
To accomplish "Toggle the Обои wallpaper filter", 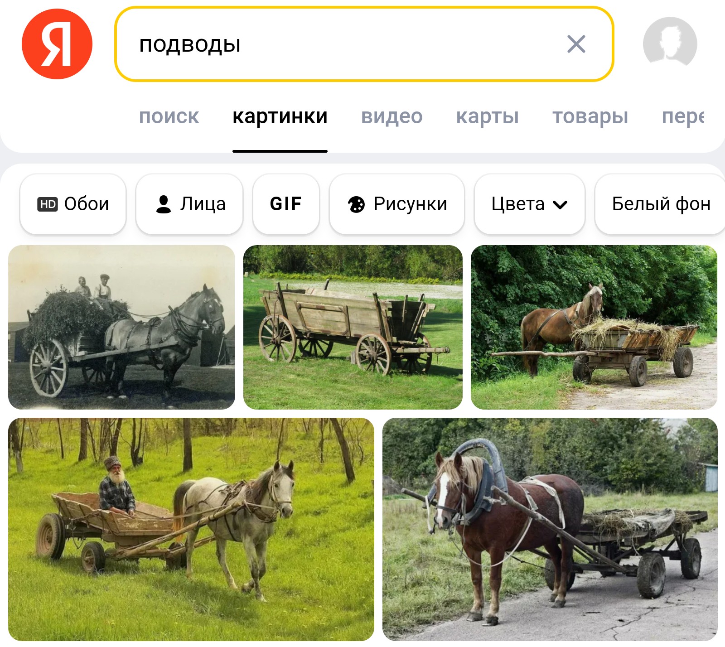I will pyautogui.click(x=73, y=204).
